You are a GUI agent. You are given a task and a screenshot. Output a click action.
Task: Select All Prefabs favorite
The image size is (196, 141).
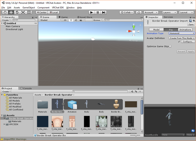click(x=15, y=104)
